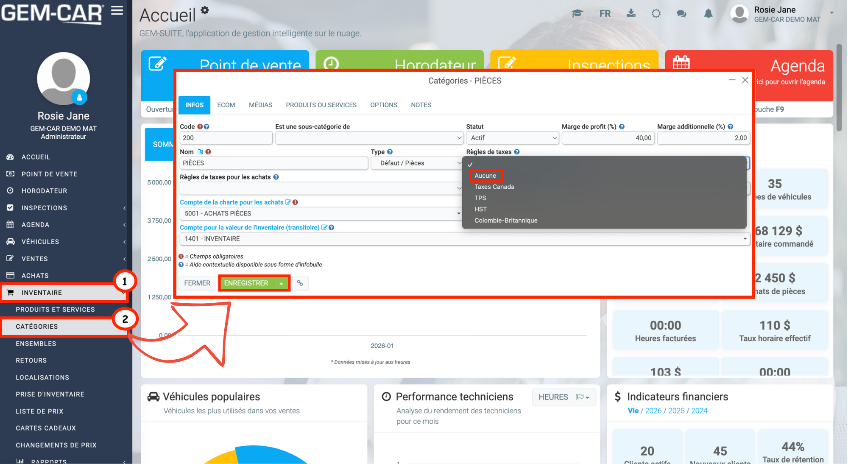Viewport: 848px width, 464px height.
Task: Open the Options tab
Action: [383, 105]
